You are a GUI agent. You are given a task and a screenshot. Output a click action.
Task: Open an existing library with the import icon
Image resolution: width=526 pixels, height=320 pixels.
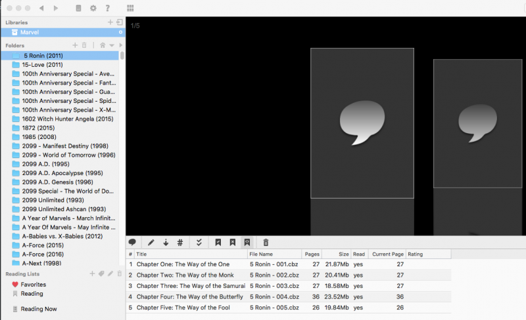coord(120,22)
